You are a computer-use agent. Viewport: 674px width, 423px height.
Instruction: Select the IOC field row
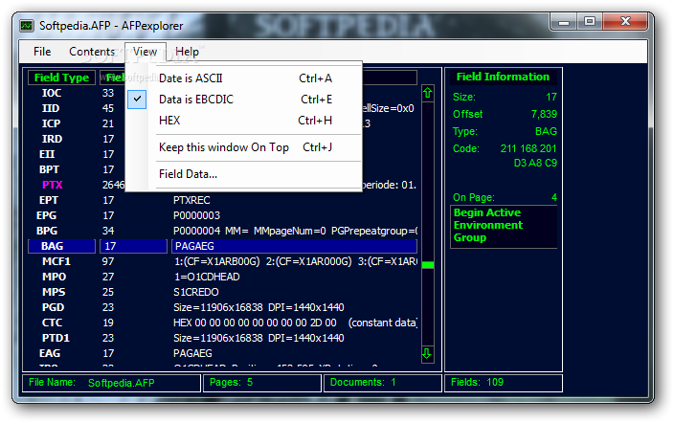[222, 93]
